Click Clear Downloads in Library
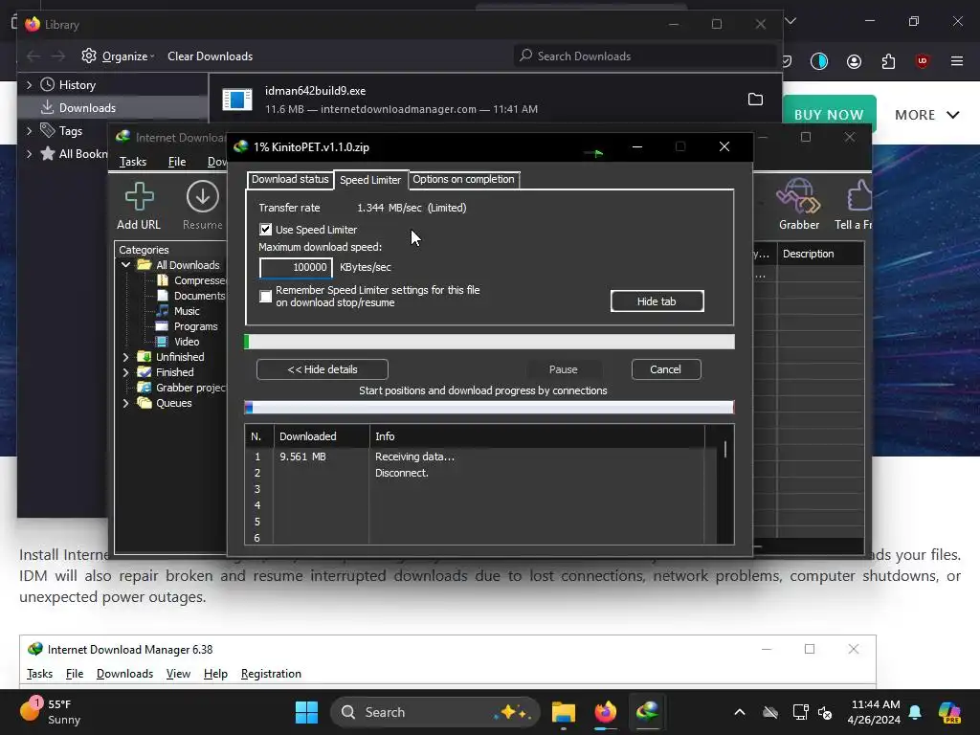Image resolution: width=980 pixels, height=735 pixels. pos(210,56)
